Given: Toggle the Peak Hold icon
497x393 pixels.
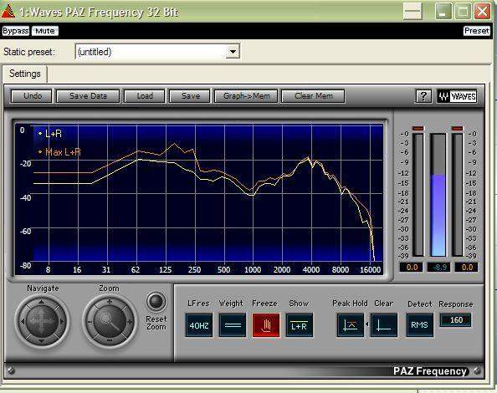Looking at the screenshot, I should (x=351, y=325).
